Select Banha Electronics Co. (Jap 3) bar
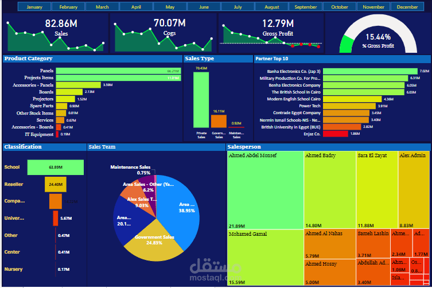This screenshot has height=288, width=432. [x=370, y=71]
